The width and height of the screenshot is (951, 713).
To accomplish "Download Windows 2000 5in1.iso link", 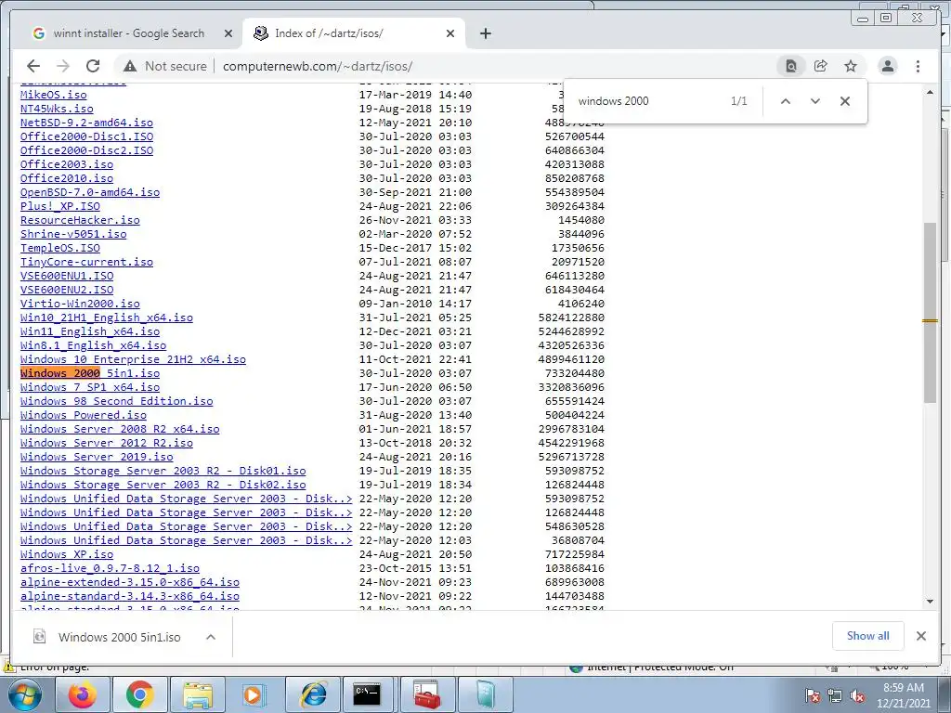I will [90, 373].
